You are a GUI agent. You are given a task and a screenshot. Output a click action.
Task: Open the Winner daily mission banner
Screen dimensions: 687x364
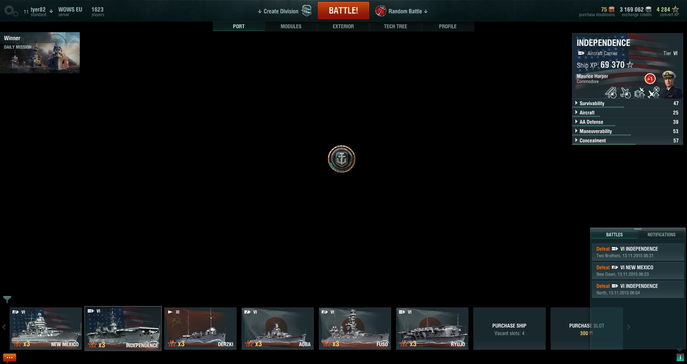tap(40, 53)
